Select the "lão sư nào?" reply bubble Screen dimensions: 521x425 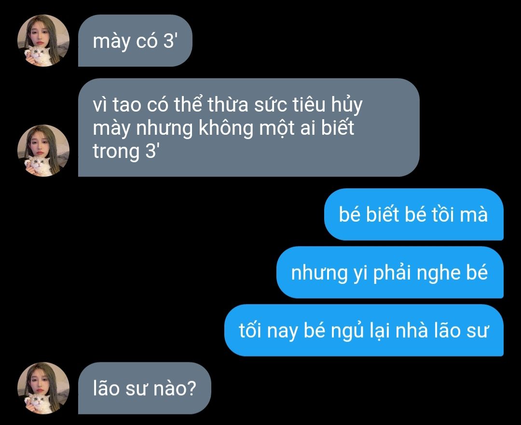click(145, 388)
